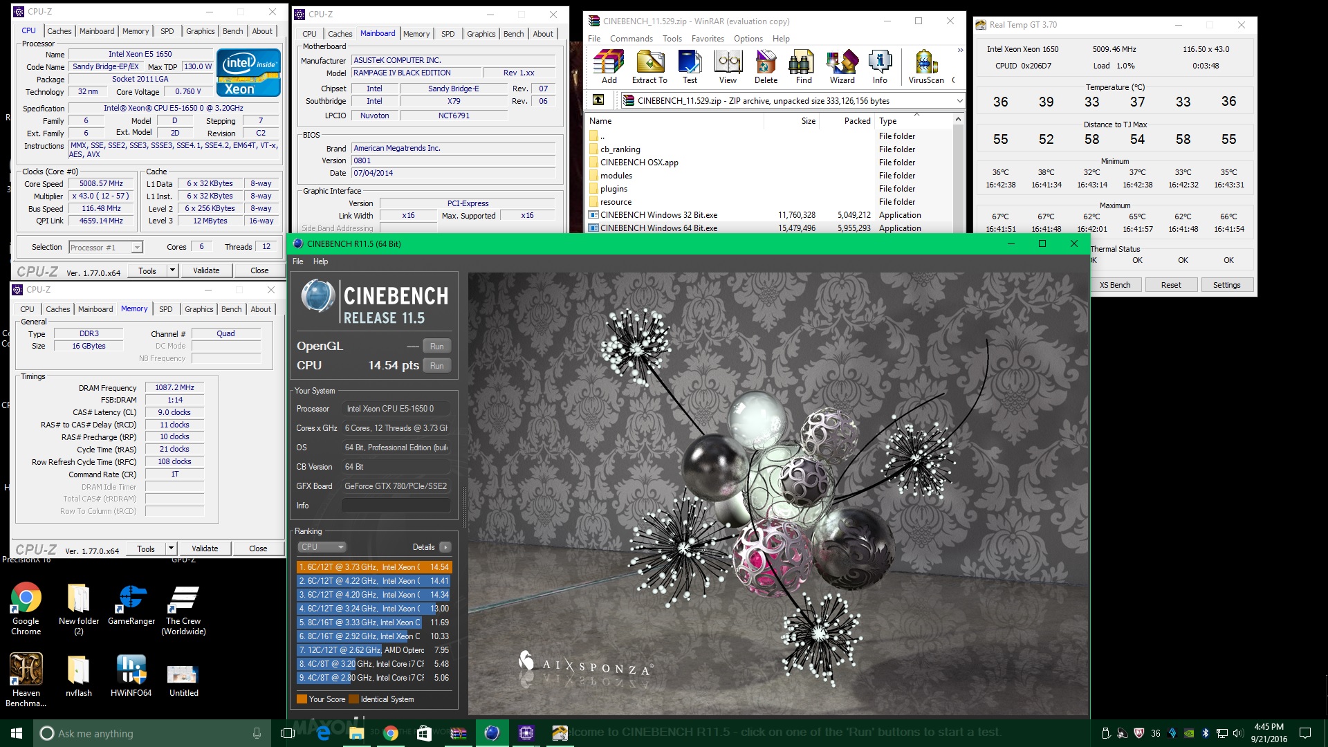
Task: Expand Tools dropdown arrow in Memory CPU-Z
Action: coord(171,548)
